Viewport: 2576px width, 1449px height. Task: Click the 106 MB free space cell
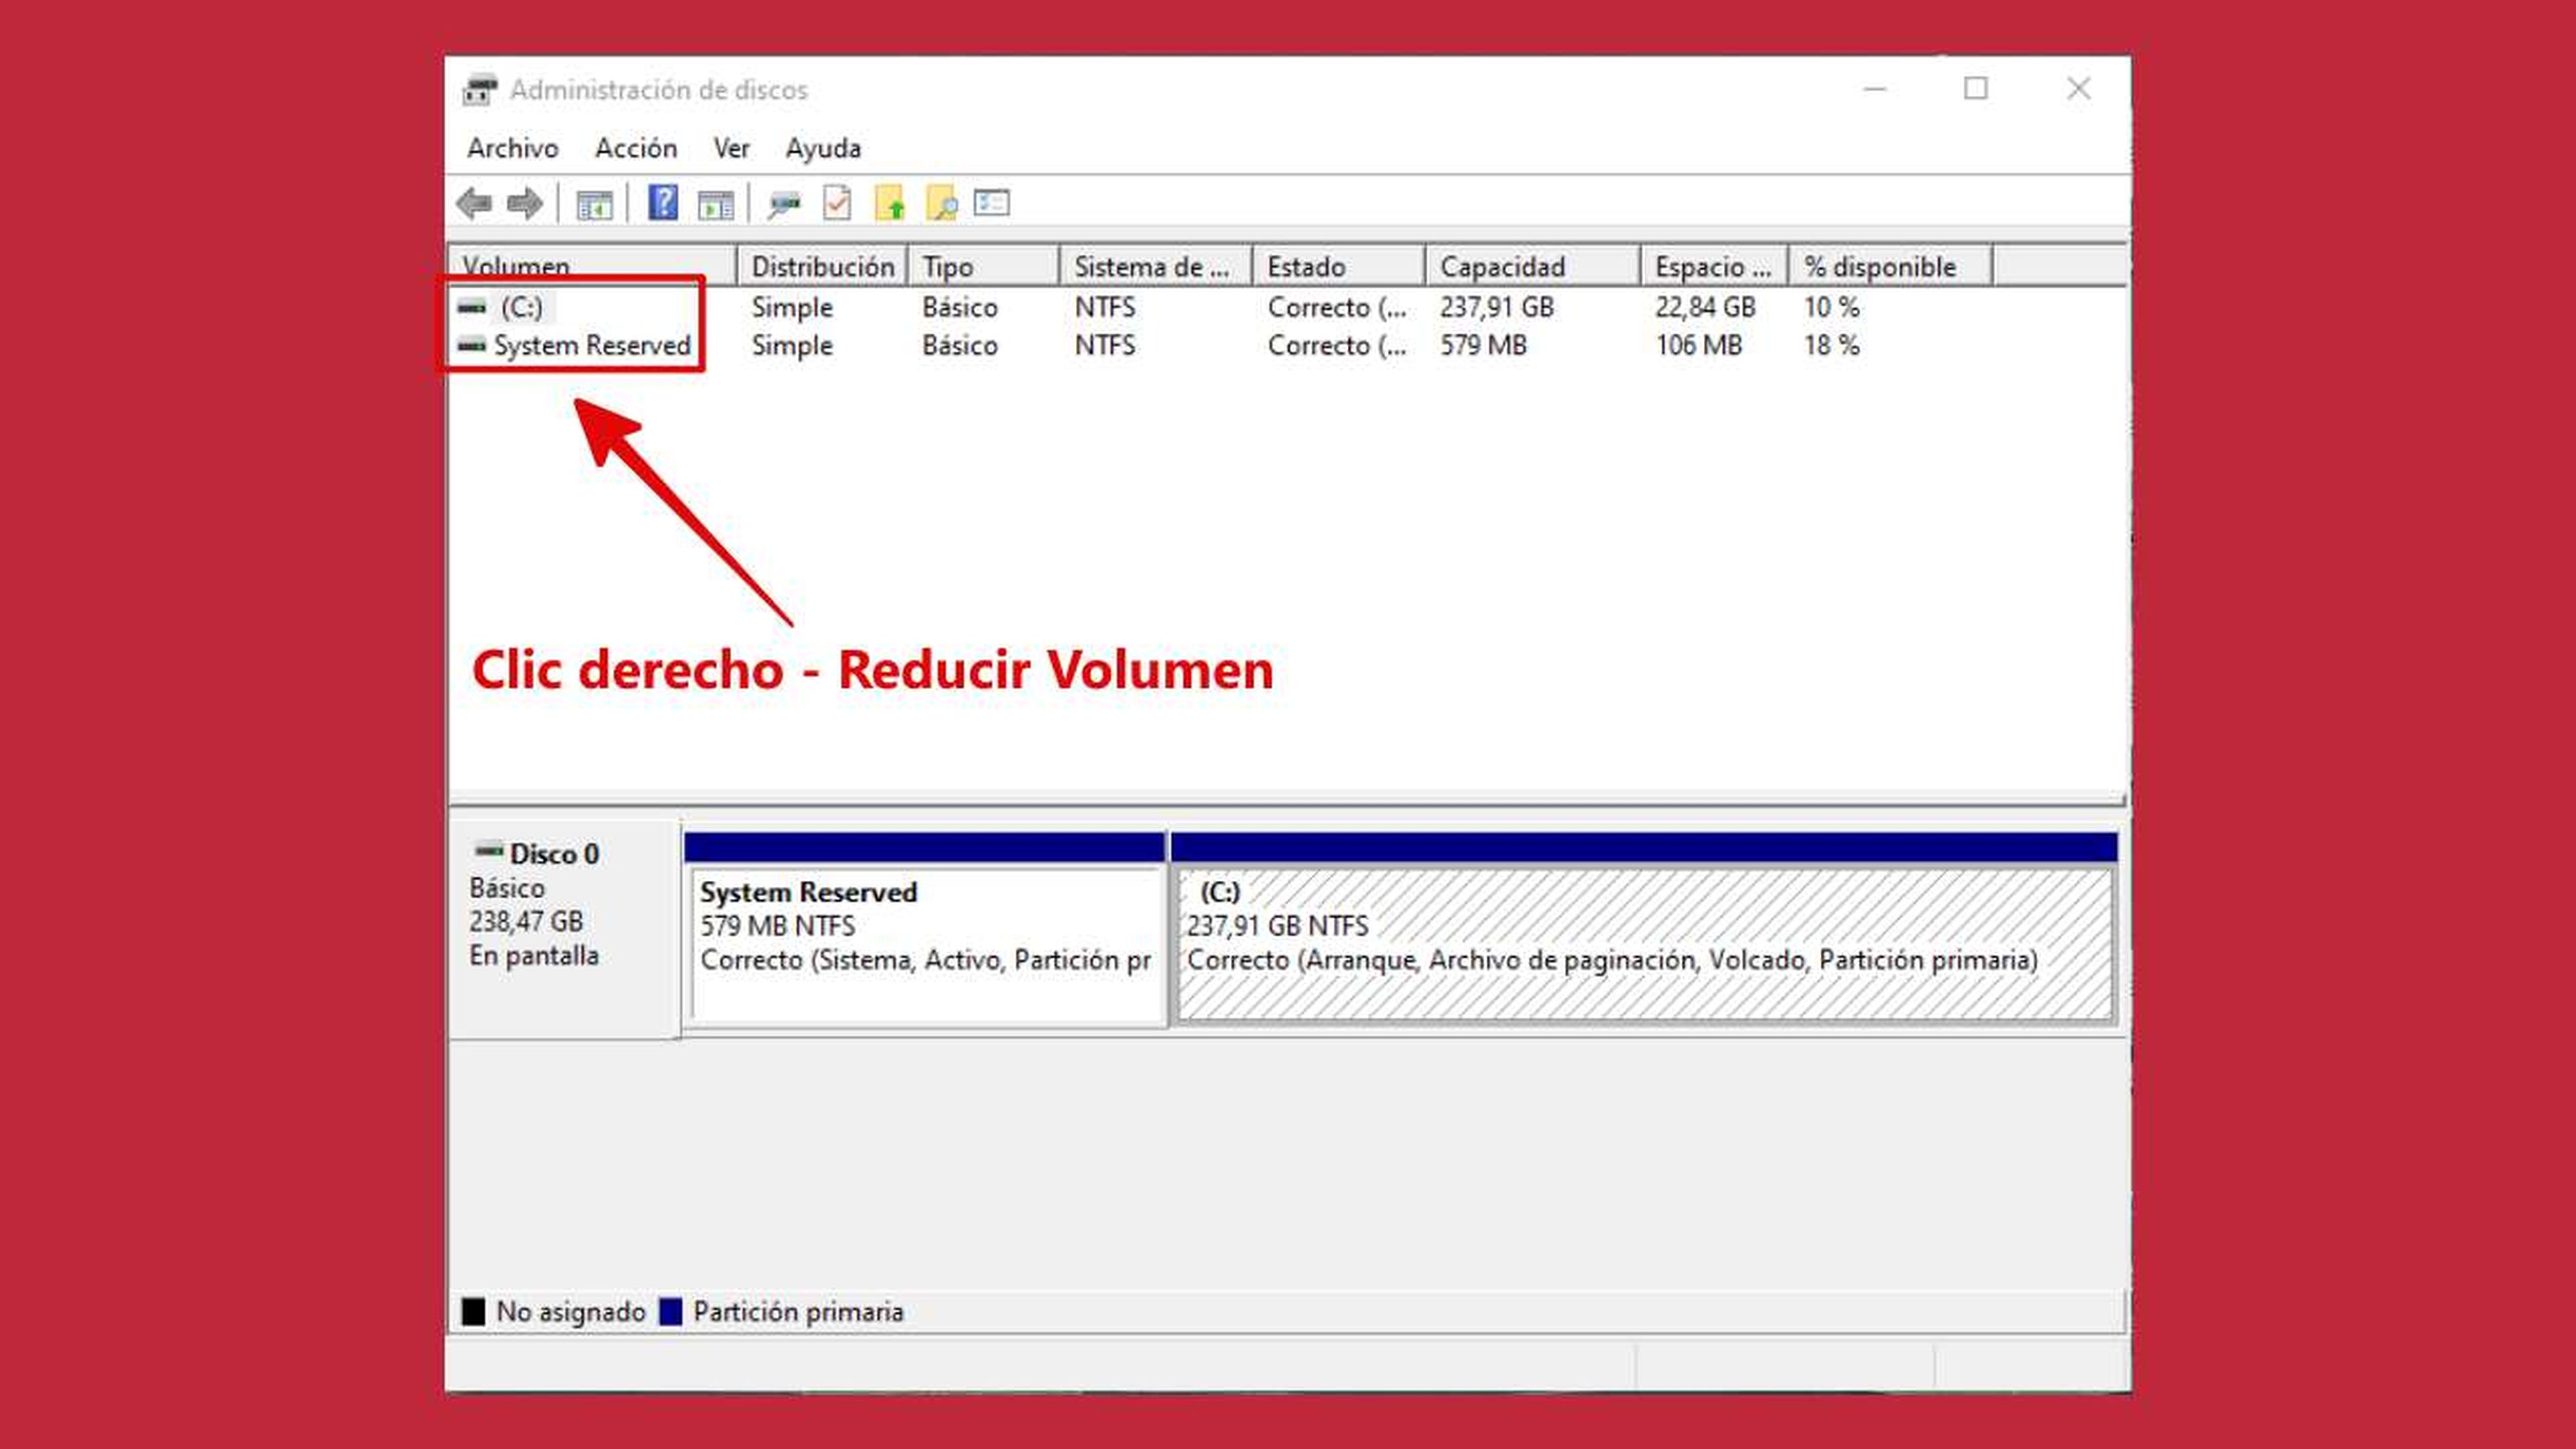[1698, 346]
